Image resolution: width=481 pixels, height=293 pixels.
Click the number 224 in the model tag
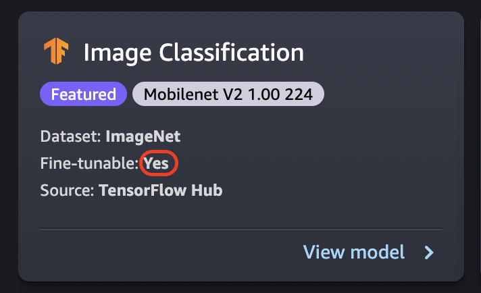click(298, 95)
